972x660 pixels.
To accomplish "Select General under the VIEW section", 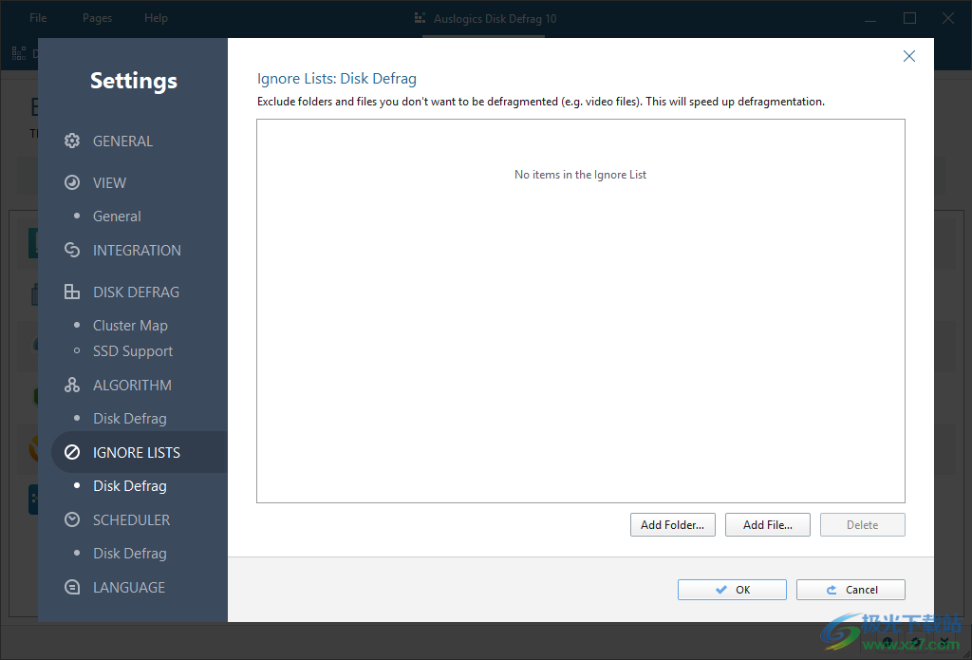I will [117, 217].
